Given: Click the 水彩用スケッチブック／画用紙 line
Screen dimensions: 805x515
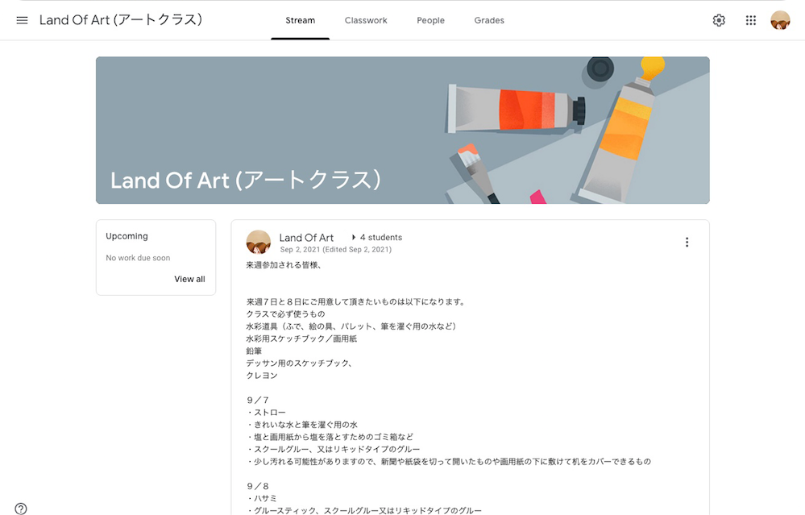Looking at the screenshot, I should (x=301, y=338).
